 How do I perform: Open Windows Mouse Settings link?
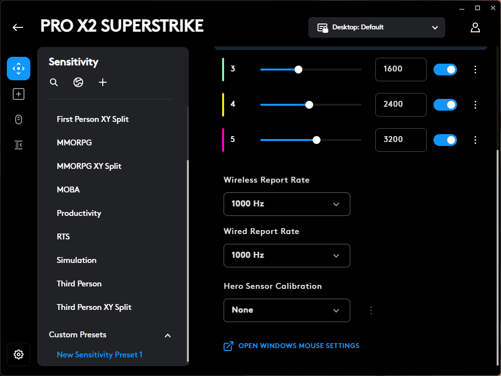(299, 346)
